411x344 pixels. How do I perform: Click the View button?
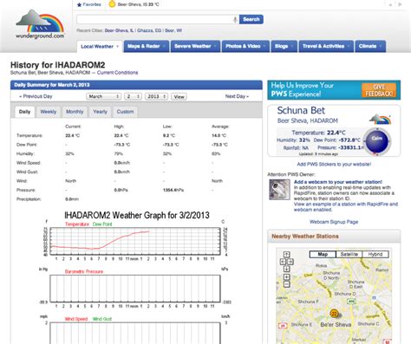[x=179, y=97]
